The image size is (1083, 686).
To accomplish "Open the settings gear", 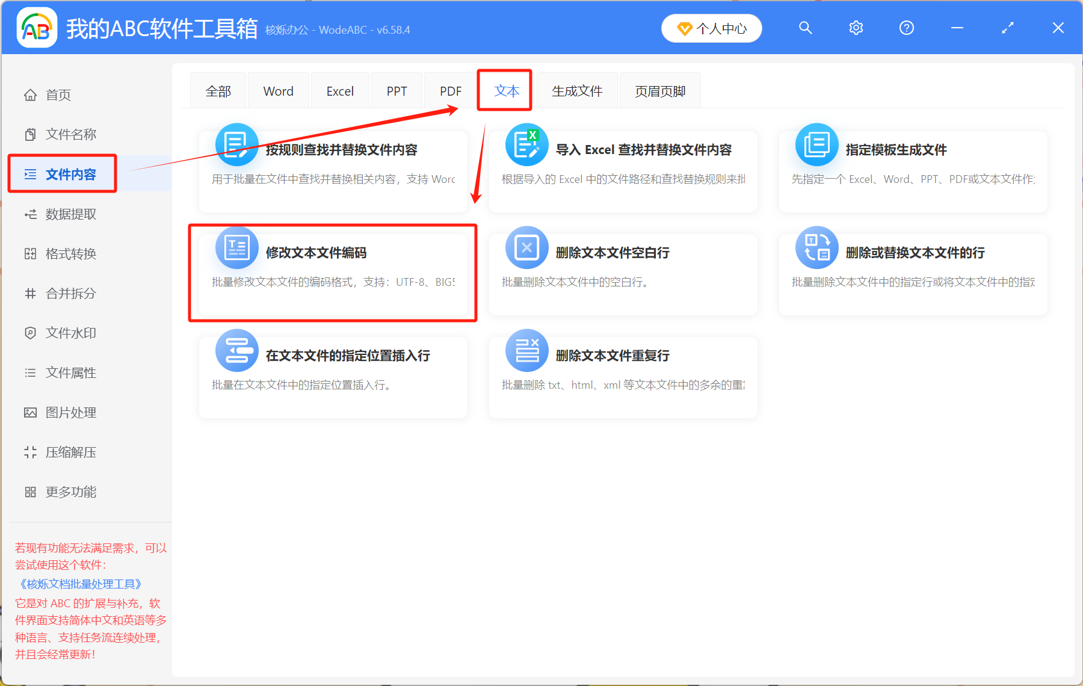I will tap(856, 28).
